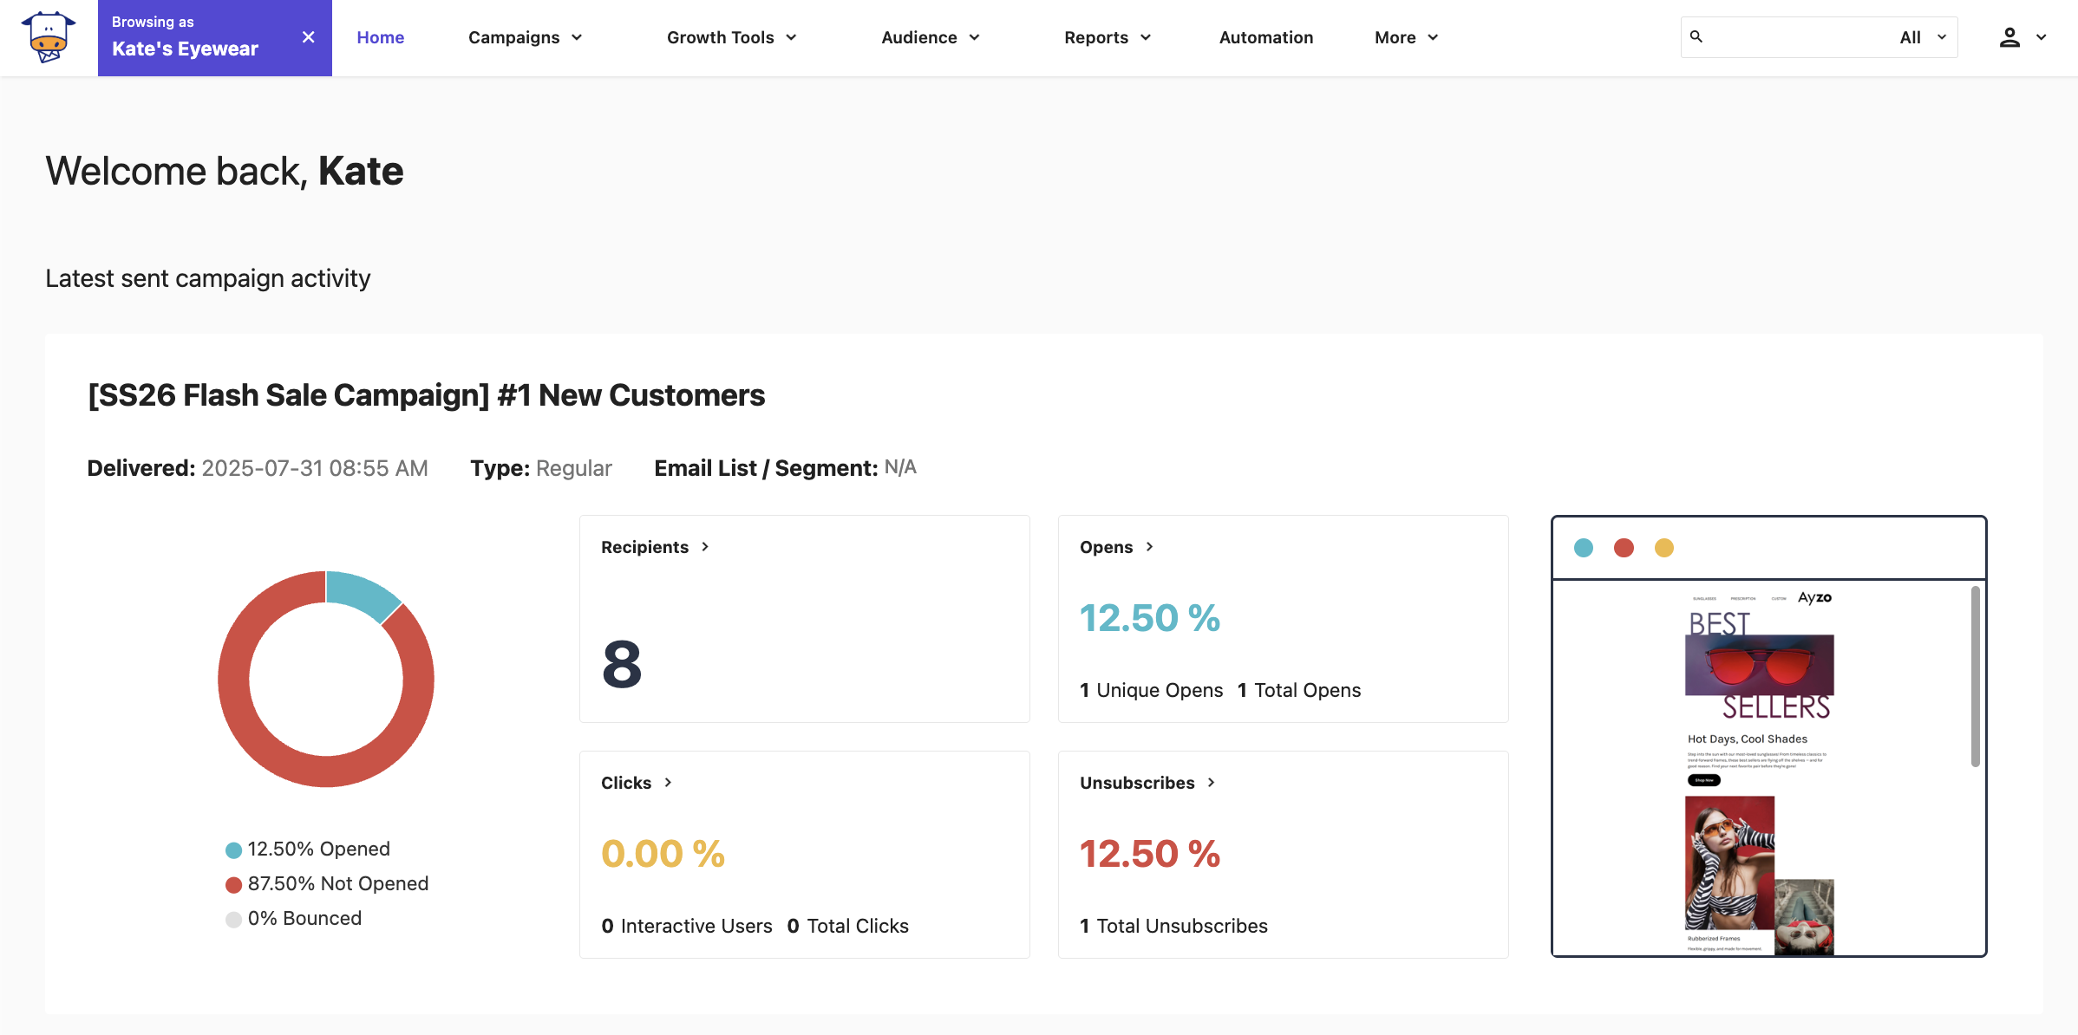Click the 0 Interactive Users text
Viewport: 2078px width, 1035px height.
click(x=686, y=926)
